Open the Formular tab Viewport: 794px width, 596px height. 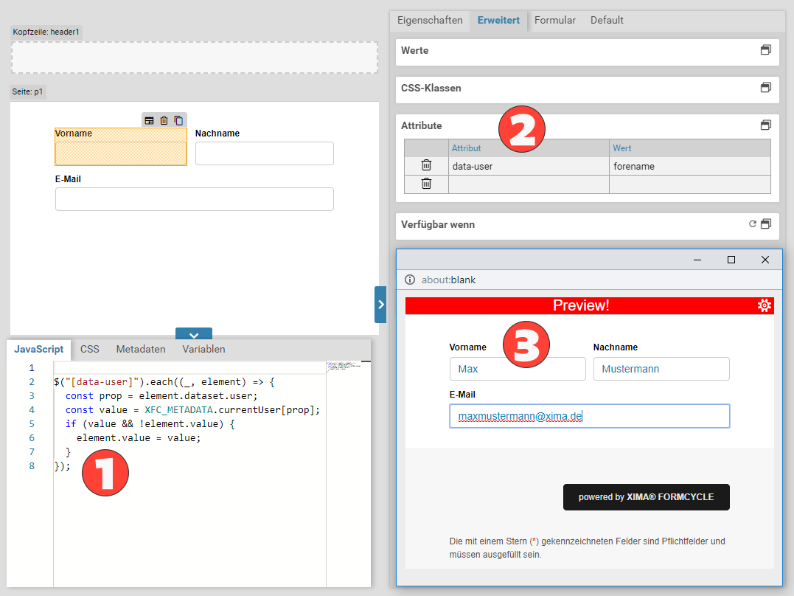click(554, 21)
